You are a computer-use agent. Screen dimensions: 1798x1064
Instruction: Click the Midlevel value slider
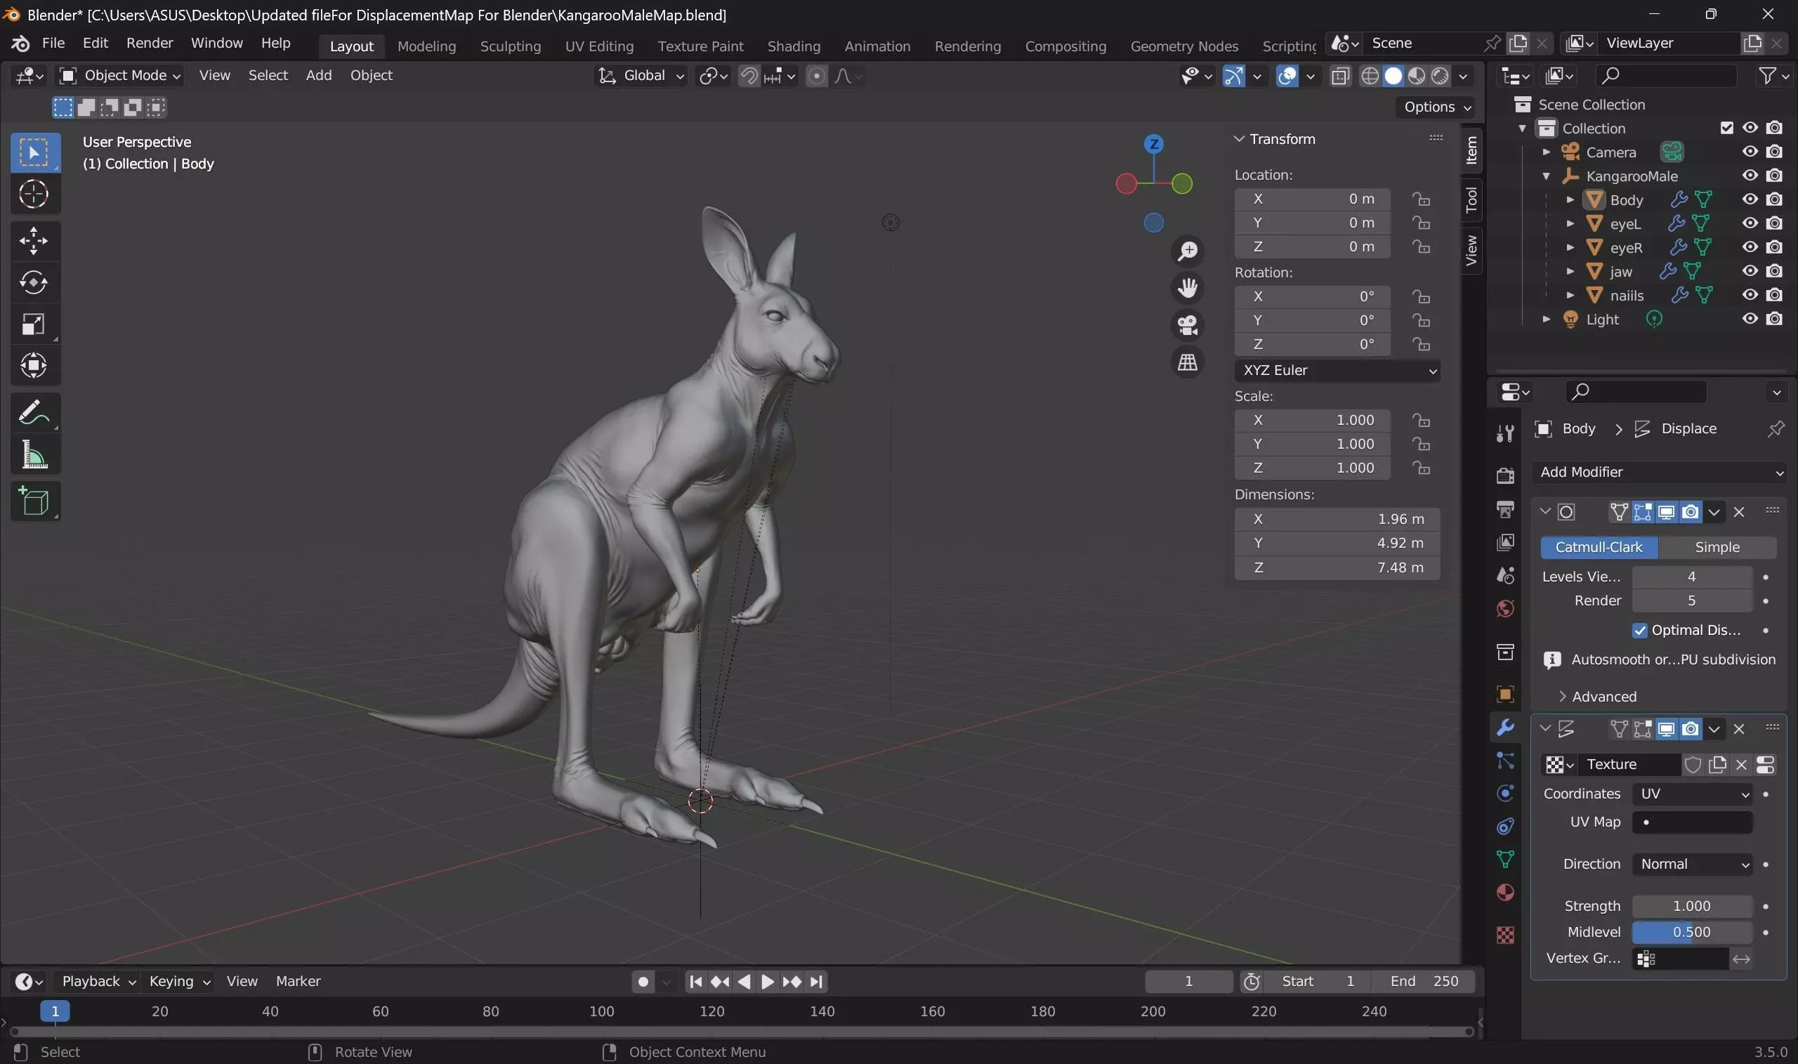tap(1692, 932)
